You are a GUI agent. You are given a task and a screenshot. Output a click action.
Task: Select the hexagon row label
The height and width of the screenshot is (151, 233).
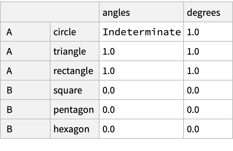tap(71, 128)
